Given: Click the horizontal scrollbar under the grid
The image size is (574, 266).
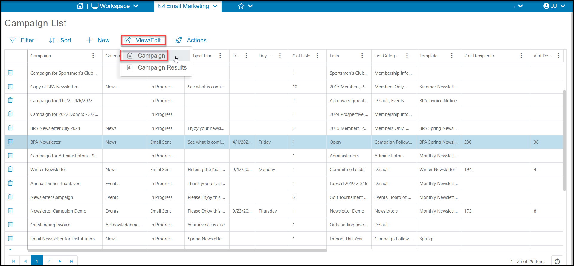Looking at the screenshot, I should 177,250.
